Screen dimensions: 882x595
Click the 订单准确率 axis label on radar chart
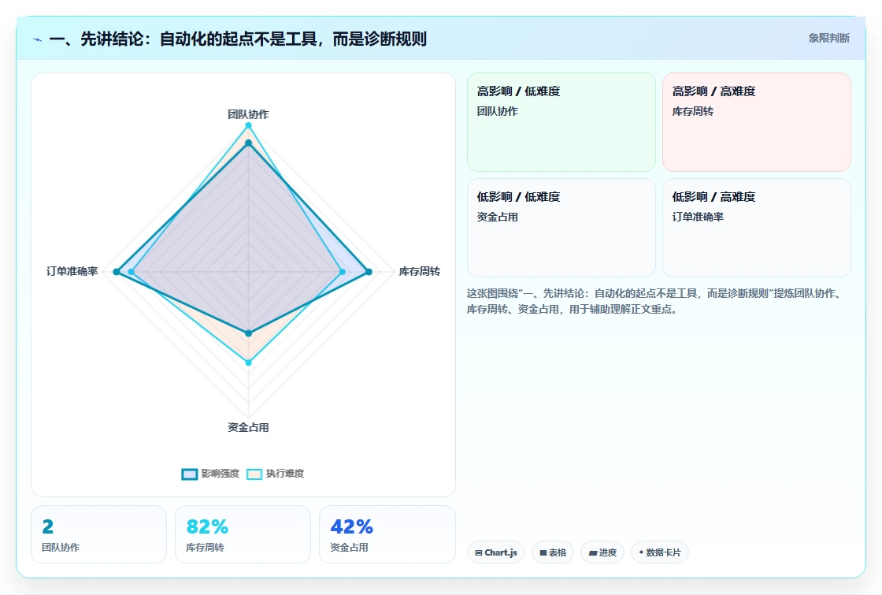tap(72, 271)
